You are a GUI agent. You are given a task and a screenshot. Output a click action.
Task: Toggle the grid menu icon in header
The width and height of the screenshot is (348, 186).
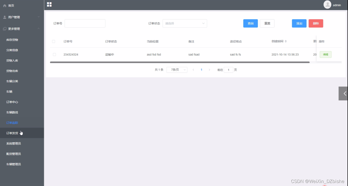(49, 5)
